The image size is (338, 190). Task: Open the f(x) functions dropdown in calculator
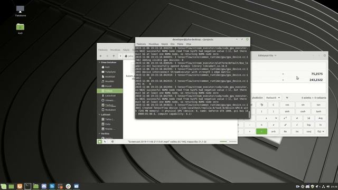[x=321, y=131]
